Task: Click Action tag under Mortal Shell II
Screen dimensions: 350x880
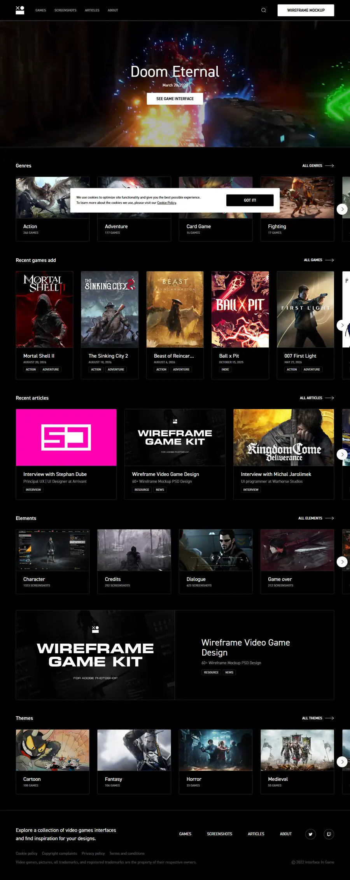Action: pos(31,369)
